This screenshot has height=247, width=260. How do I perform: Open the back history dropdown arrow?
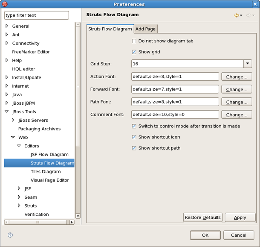[241, 16]
